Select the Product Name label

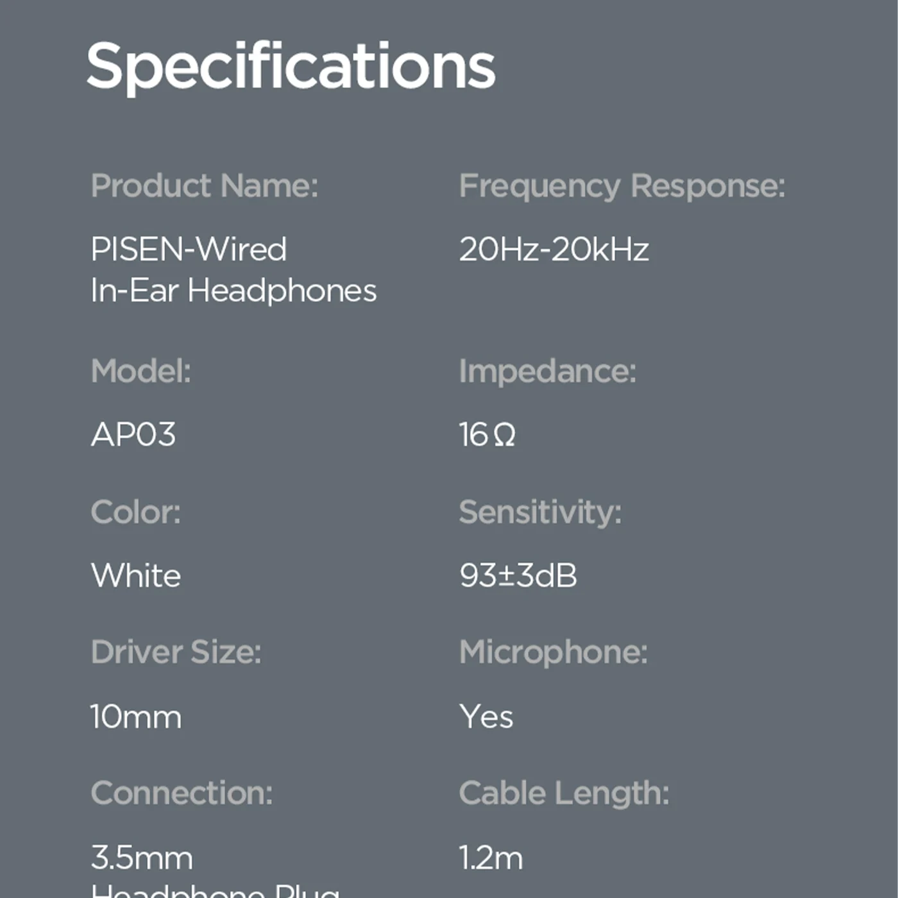click(x=204, y=186)
